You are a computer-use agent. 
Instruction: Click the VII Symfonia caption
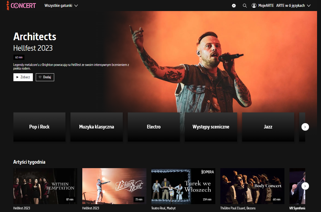297,208
